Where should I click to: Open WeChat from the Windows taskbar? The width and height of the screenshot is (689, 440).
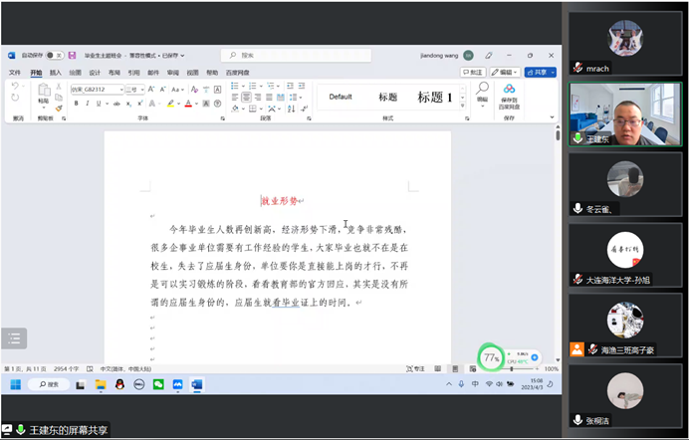(159, 384)
